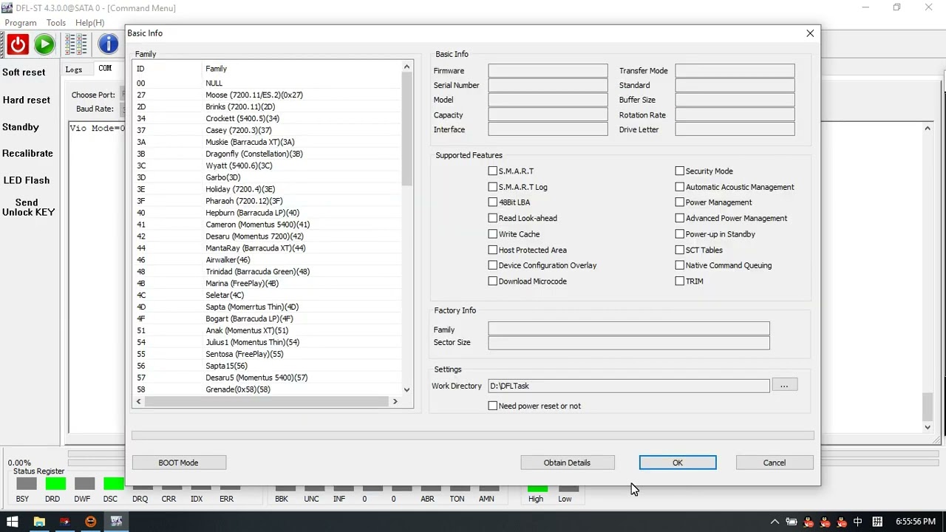The width and height of the screenshot is (946, 532).
Task: Click the DWF status indicator
Action: (84, 484)
